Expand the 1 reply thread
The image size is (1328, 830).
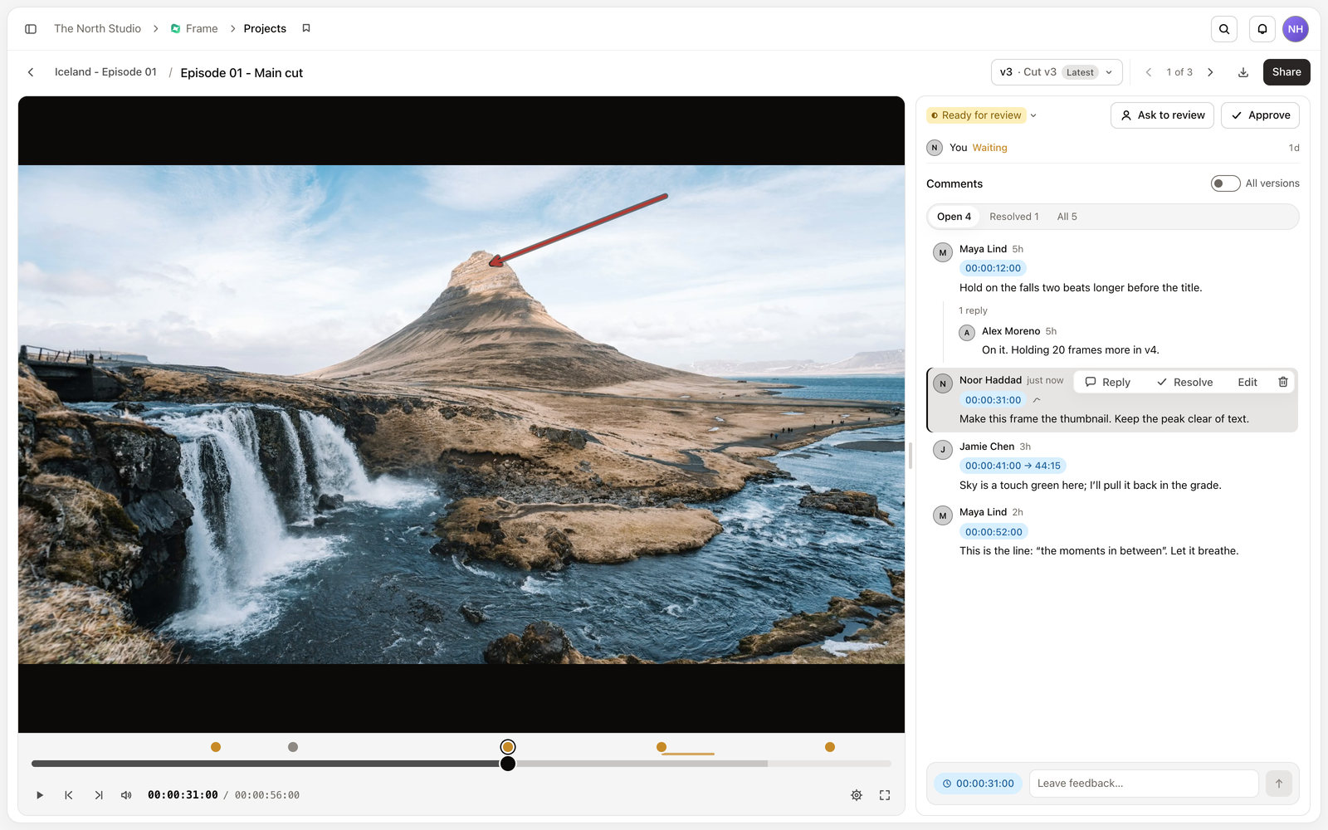(x=973, y=310)
